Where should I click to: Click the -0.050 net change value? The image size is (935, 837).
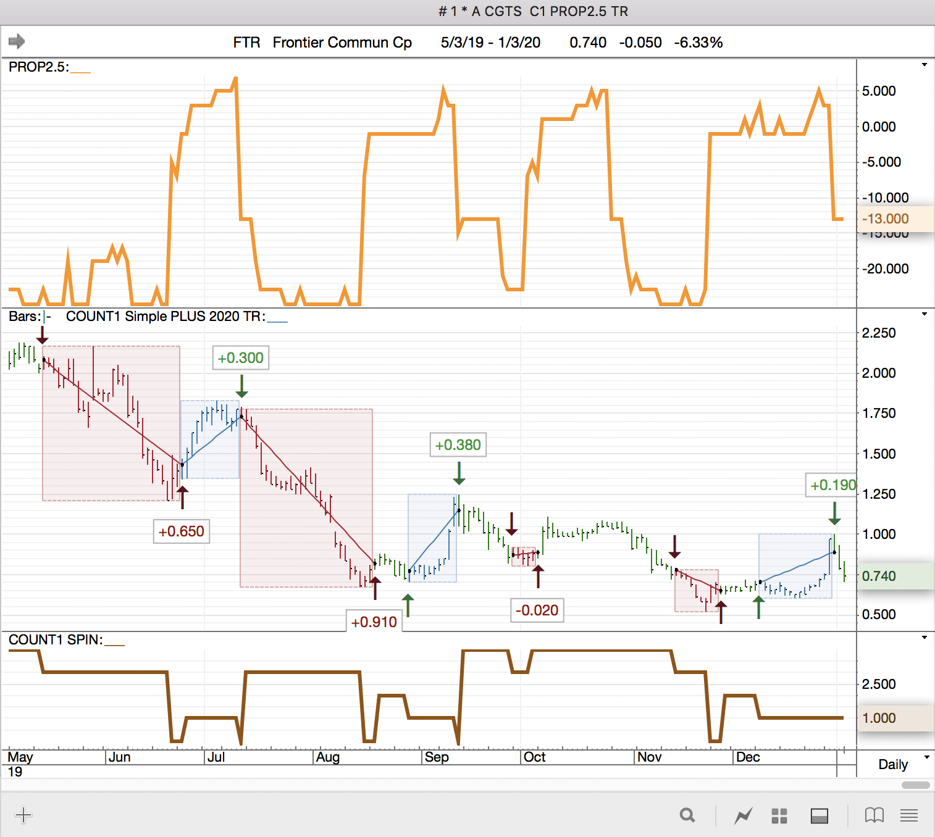(640, 43)
